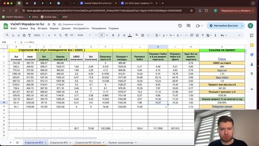The height and width of the screenshot is (146, 259).
Task: Insert a chart from toolbar
Action: [x=197, y=35]
